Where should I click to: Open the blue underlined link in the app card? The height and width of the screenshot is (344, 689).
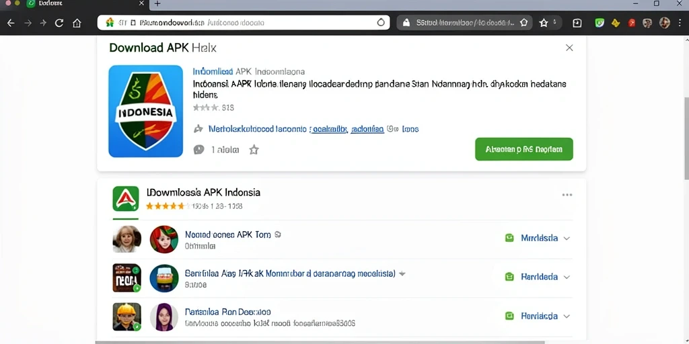point(347,129)
